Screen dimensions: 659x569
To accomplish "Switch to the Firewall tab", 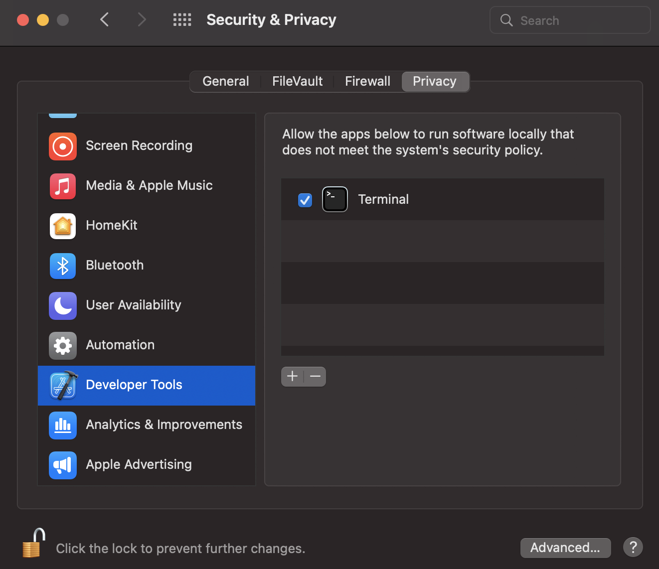I will click(368, 81).
